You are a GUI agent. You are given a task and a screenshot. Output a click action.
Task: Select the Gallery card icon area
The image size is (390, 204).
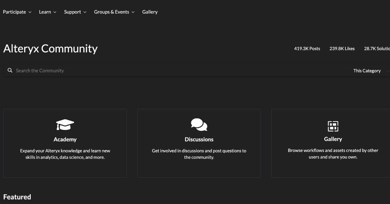pos(333,126)
